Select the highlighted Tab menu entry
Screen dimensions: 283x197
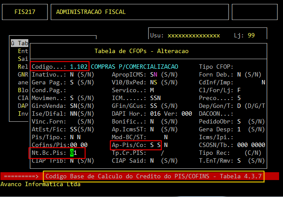(x=20, y=43)
